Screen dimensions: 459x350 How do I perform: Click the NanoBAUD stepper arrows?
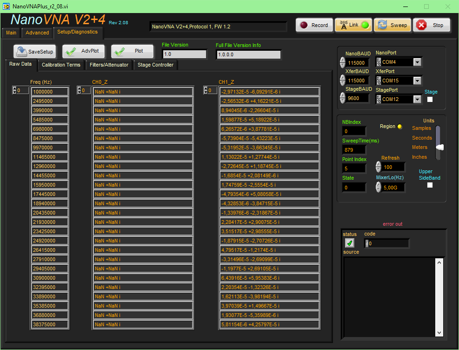coord(342,62)
